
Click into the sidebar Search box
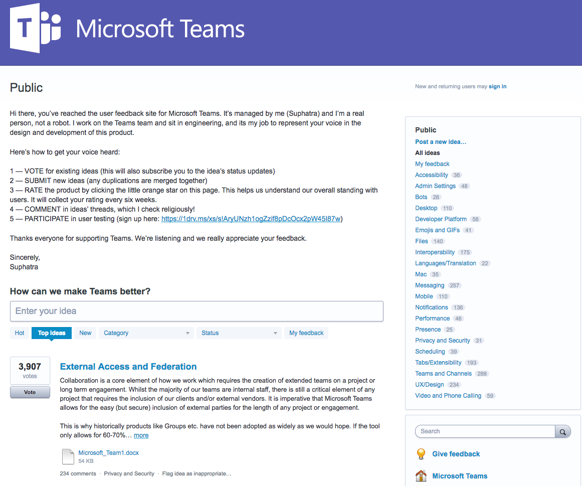485,431
